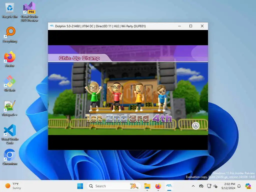Click the taskbar Search box
256x192 pixels.
coord(114,186)
